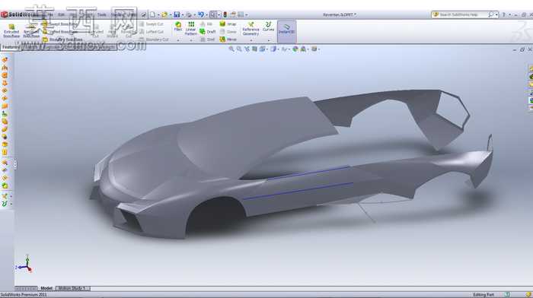Image resolution: width=533 pixels, height=298 pixels.
Task: Select the upper blue sketch line on car side
Action: tap(308, 173)
